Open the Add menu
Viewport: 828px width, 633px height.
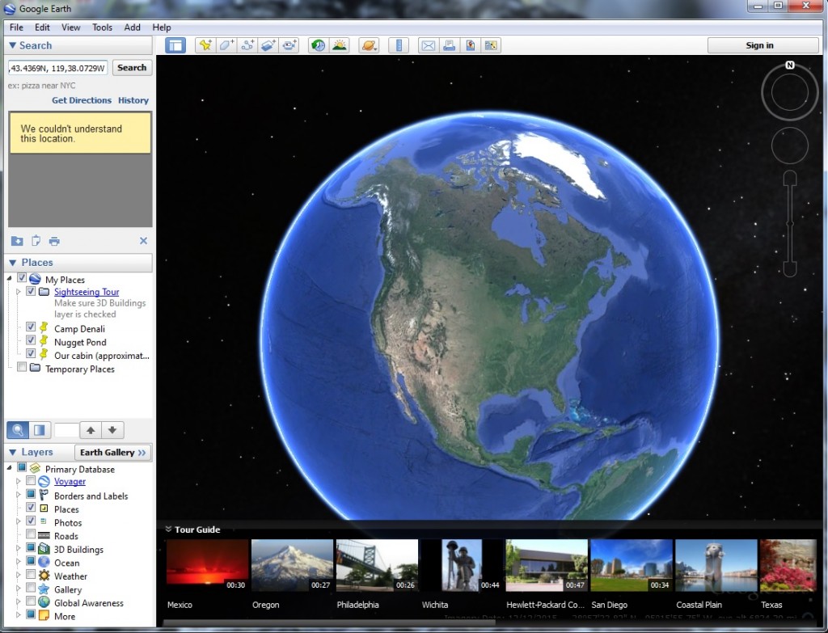pos(132,27)
